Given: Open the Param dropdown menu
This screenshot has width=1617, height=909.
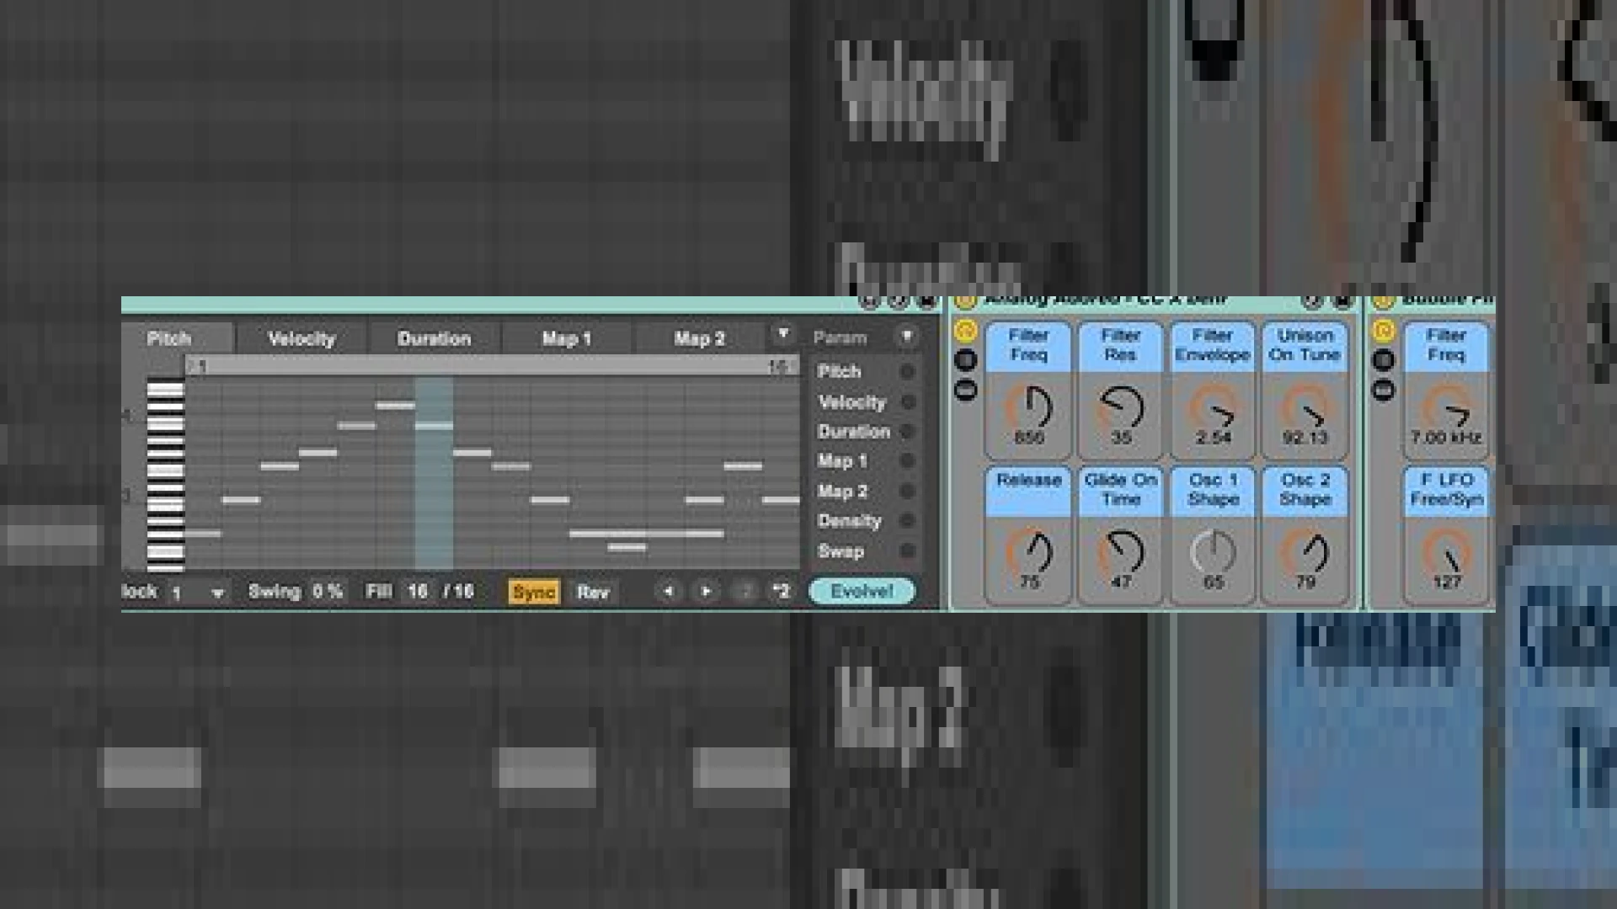Looking at the screenshot, I should [x=907, y=337].
